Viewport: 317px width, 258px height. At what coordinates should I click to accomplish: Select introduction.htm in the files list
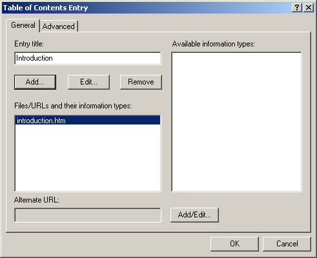[88, 121]
